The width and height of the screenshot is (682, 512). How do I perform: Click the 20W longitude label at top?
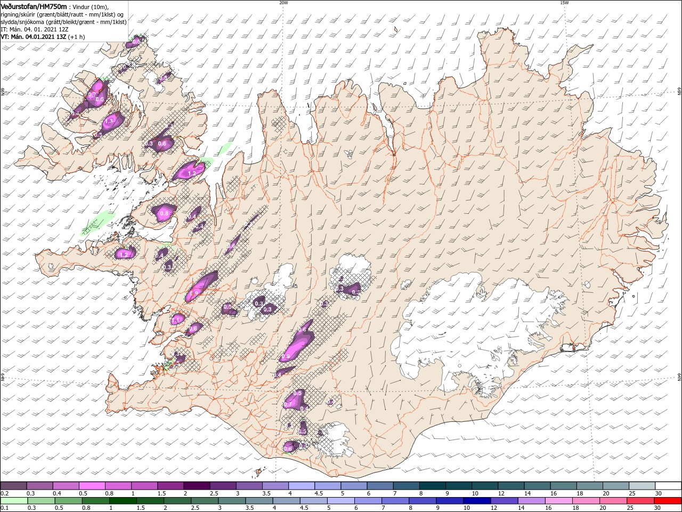point(283,3)
